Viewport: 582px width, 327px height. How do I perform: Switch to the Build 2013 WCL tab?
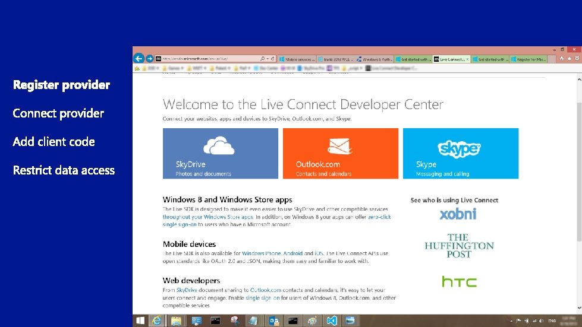click(x=336, y=59)
